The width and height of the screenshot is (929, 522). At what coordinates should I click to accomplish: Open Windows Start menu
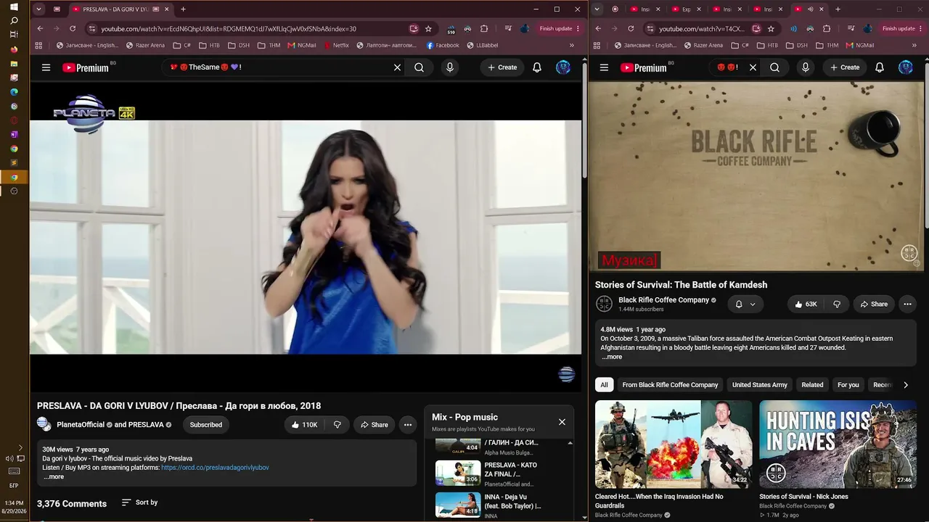coord(14,7)
